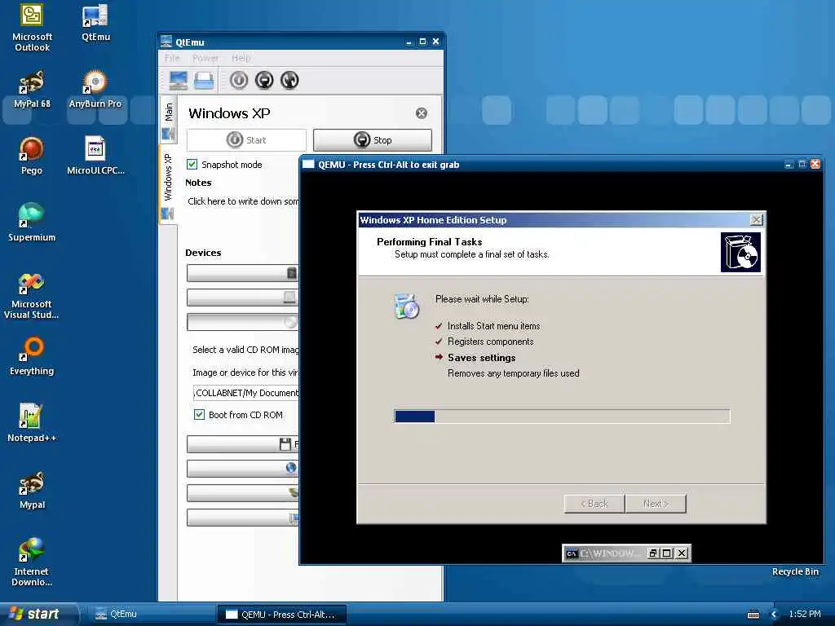Switch to QEMU taskbar button
This screenshot has height=626, width=835.
(281, 615)
